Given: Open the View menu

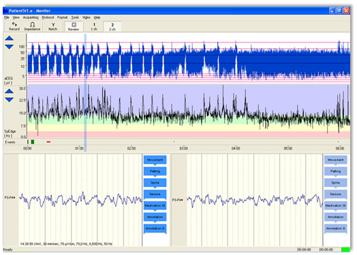Looking at the screenshot, I should pyautogui.click(x=16, y=17).
